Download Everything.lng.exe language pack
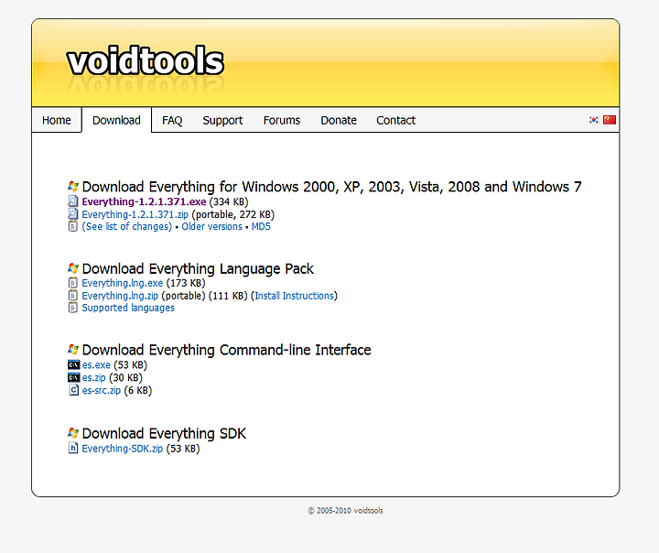The height and width of the screenshot is (553, 659). coord(123,283)
